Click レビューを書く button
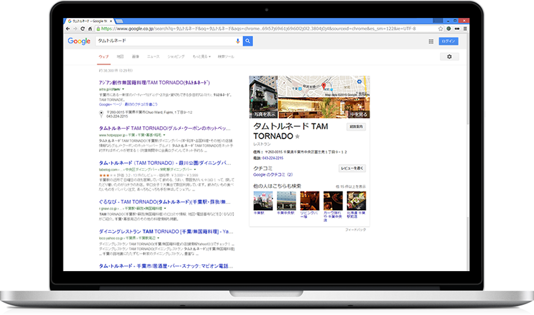 pos(351,168)
